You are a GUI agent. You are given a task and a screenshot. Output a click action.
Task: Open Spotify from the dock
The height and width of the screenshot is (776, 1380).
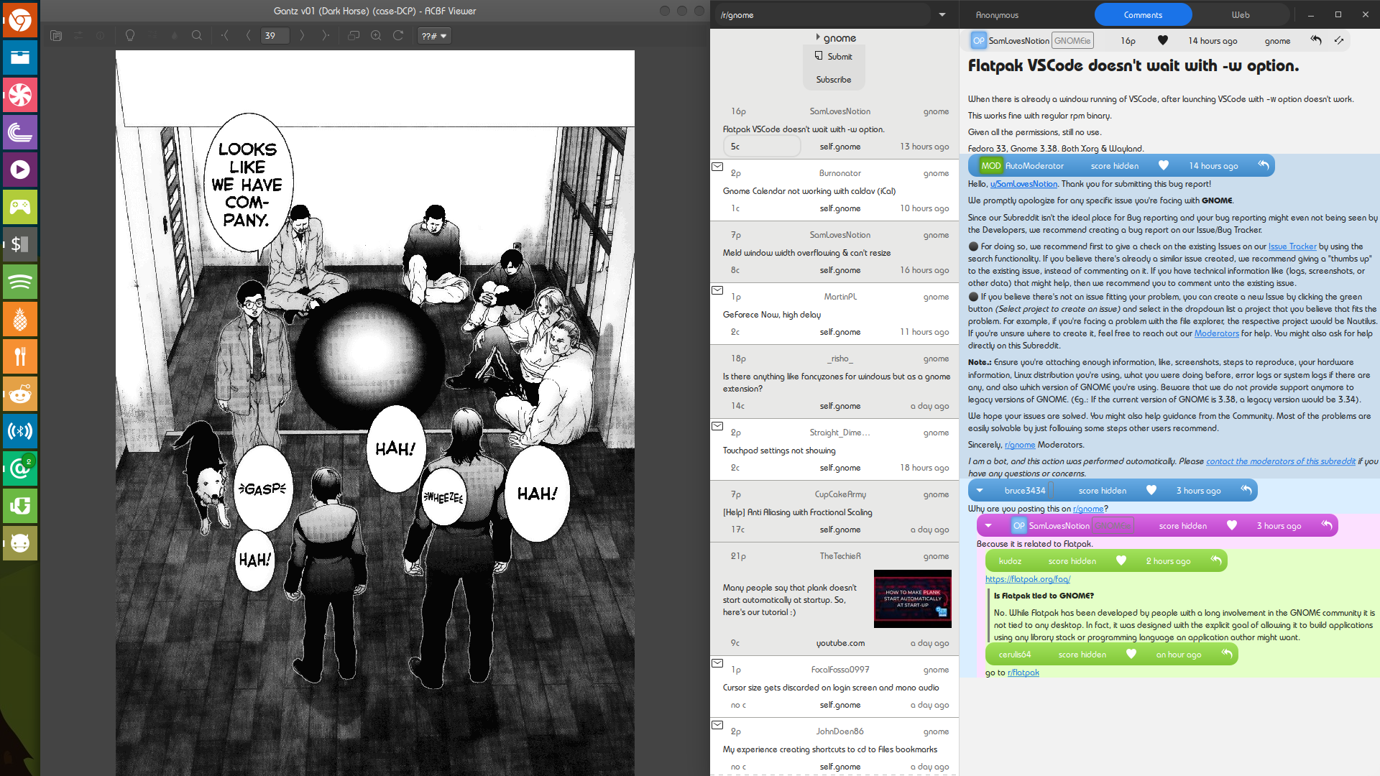pyautogui.click(x=20, y=282)
